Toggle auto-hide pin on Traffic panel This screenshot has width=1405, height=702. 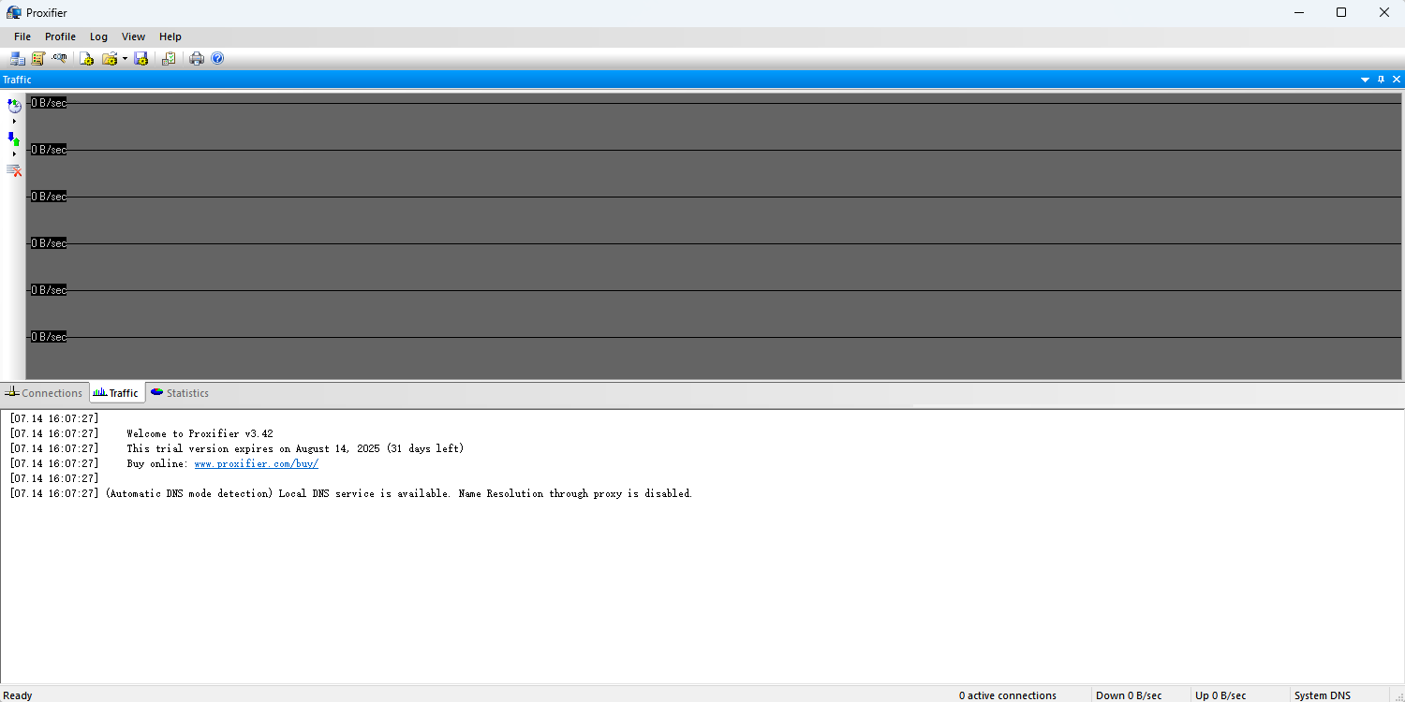click(x=1381, y=80)
